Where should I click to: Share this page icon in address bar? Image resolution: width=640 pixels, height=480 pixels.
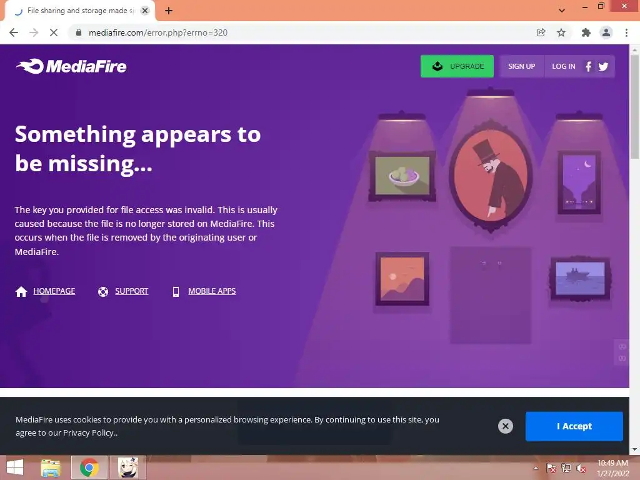541,32
